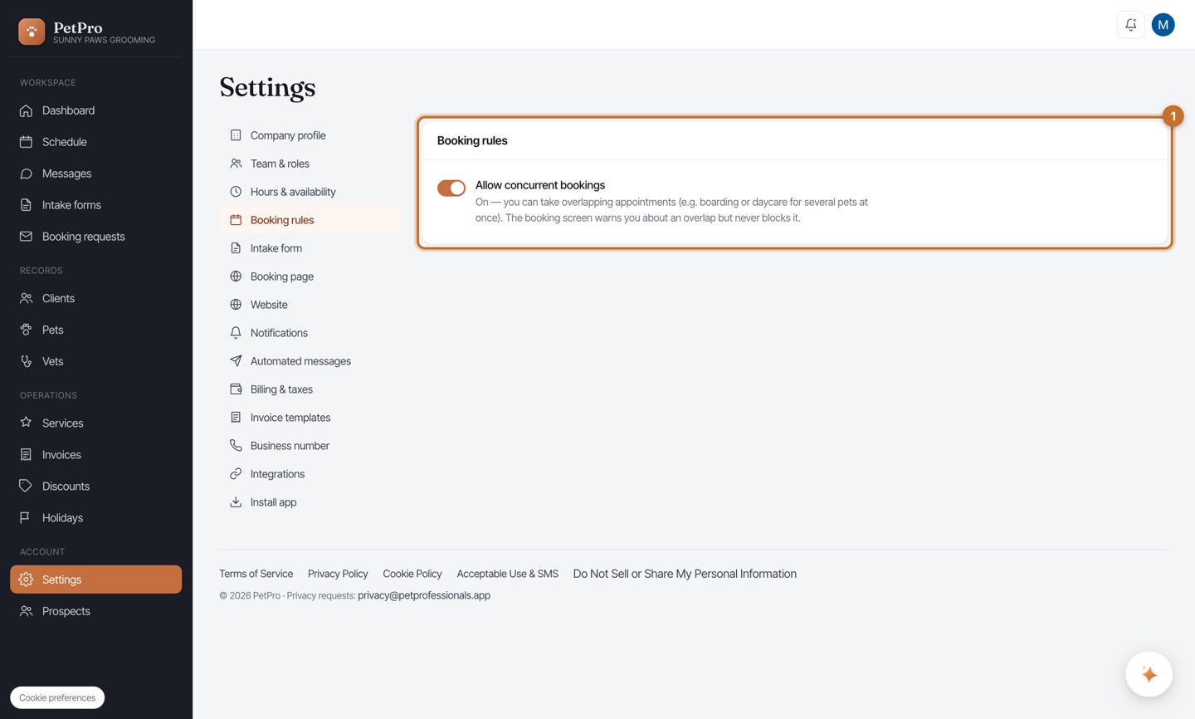This screenshot has width=1195, height=719.
Task: Click the Automated messages paper plane icon
Action: pyautogui.click(x=236, y=361)
